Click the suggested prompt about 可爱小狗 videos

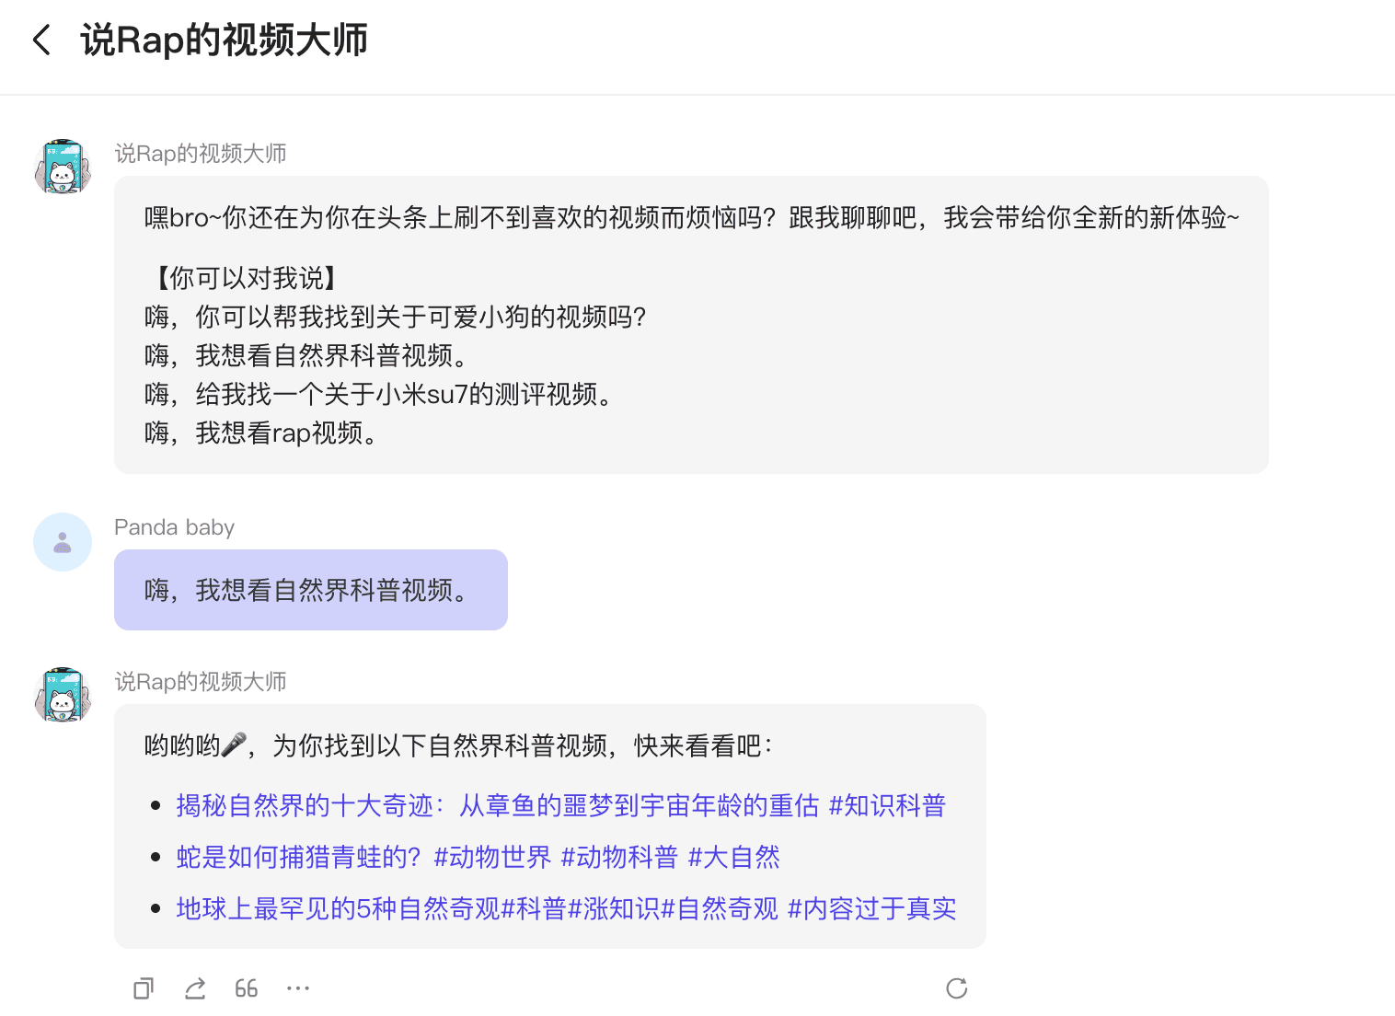pyautogui.click(x=396, y=317)
